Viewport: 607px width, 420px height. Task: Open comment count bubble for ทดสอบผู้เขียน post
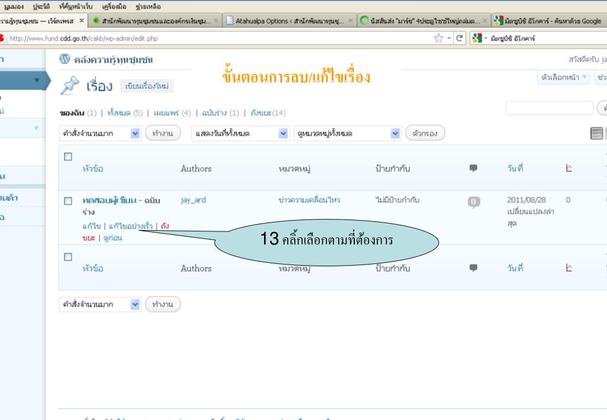(x=473, y=202)
